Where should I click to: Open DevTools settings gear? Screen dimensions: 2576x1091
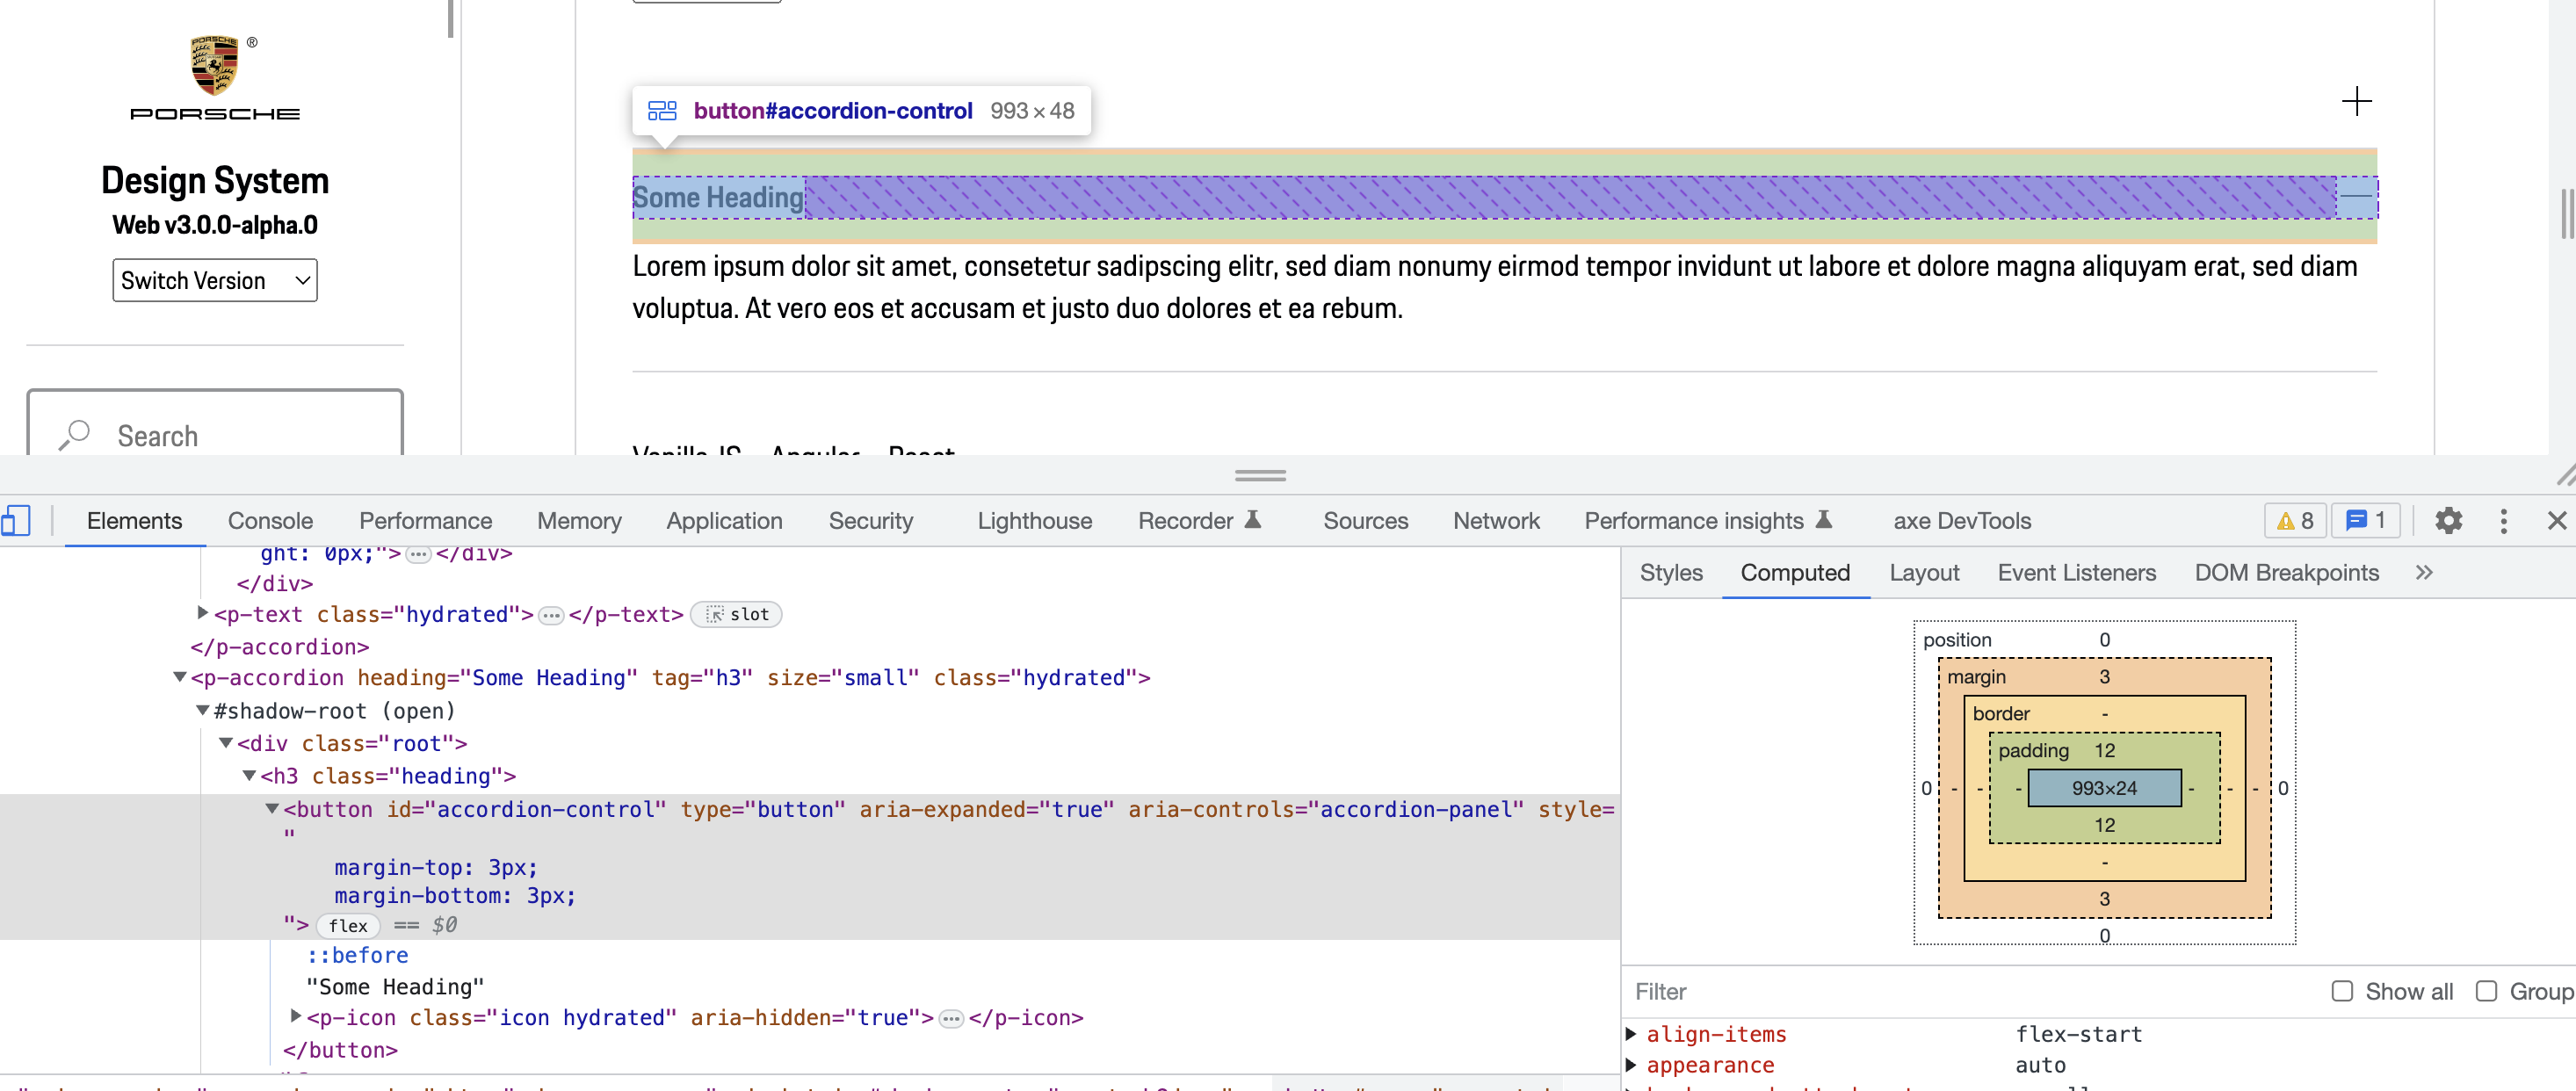(x=2448, y=521)
